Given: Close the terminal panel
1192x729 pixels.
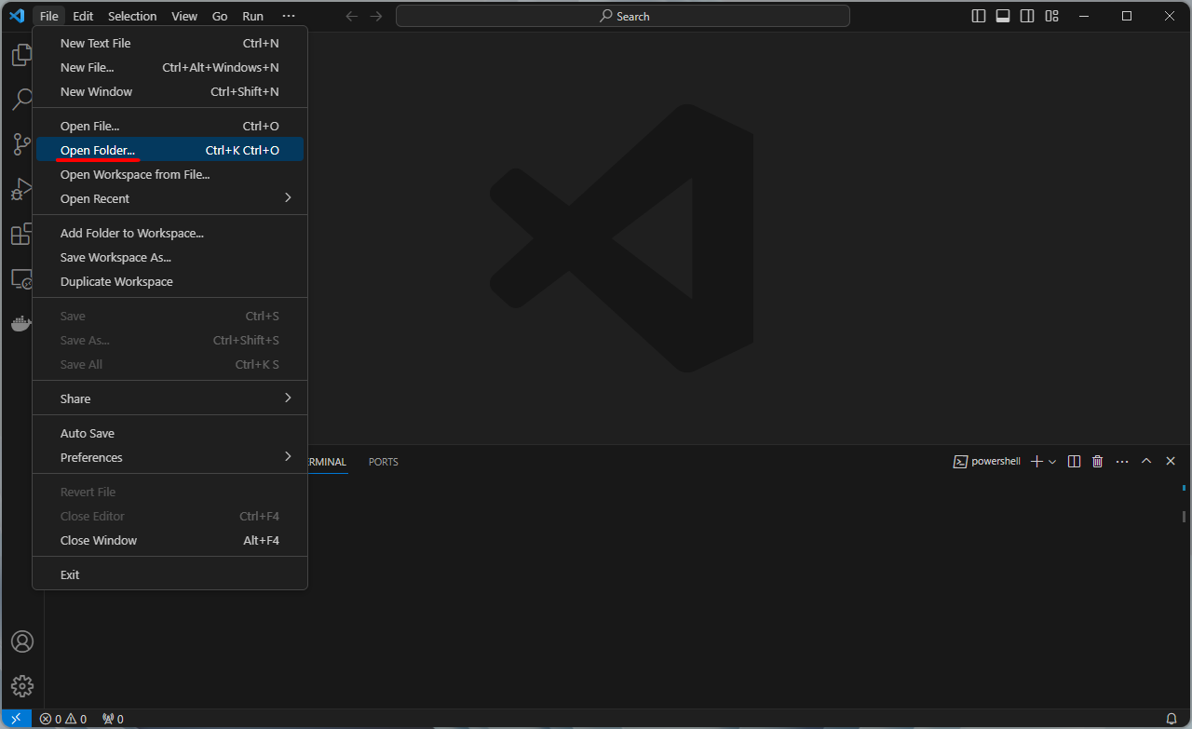Looking at the screenshot, I should 1171,461.
